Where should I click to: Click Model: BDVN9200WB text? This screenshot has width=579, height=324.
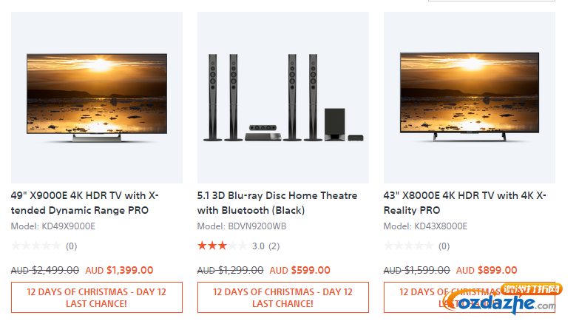click(x=242, y=226)
